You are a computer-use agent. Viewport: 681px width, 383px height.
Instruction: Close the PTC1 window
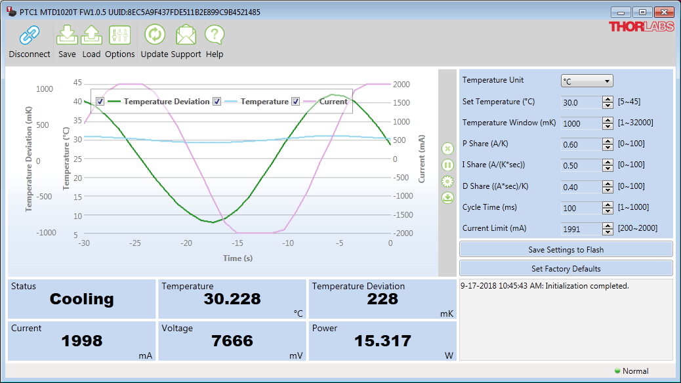click(x=664, y=12)
